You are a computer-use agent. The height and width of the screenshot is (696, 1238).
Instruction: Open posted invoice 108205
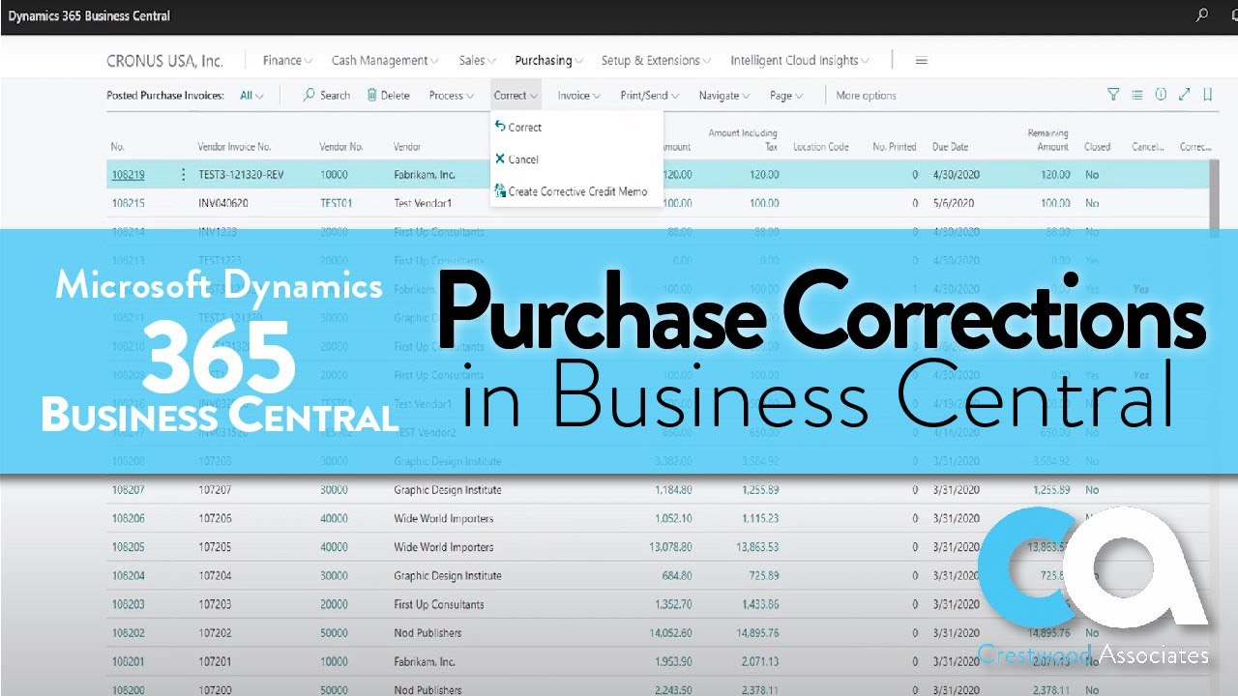click(128, 547)
